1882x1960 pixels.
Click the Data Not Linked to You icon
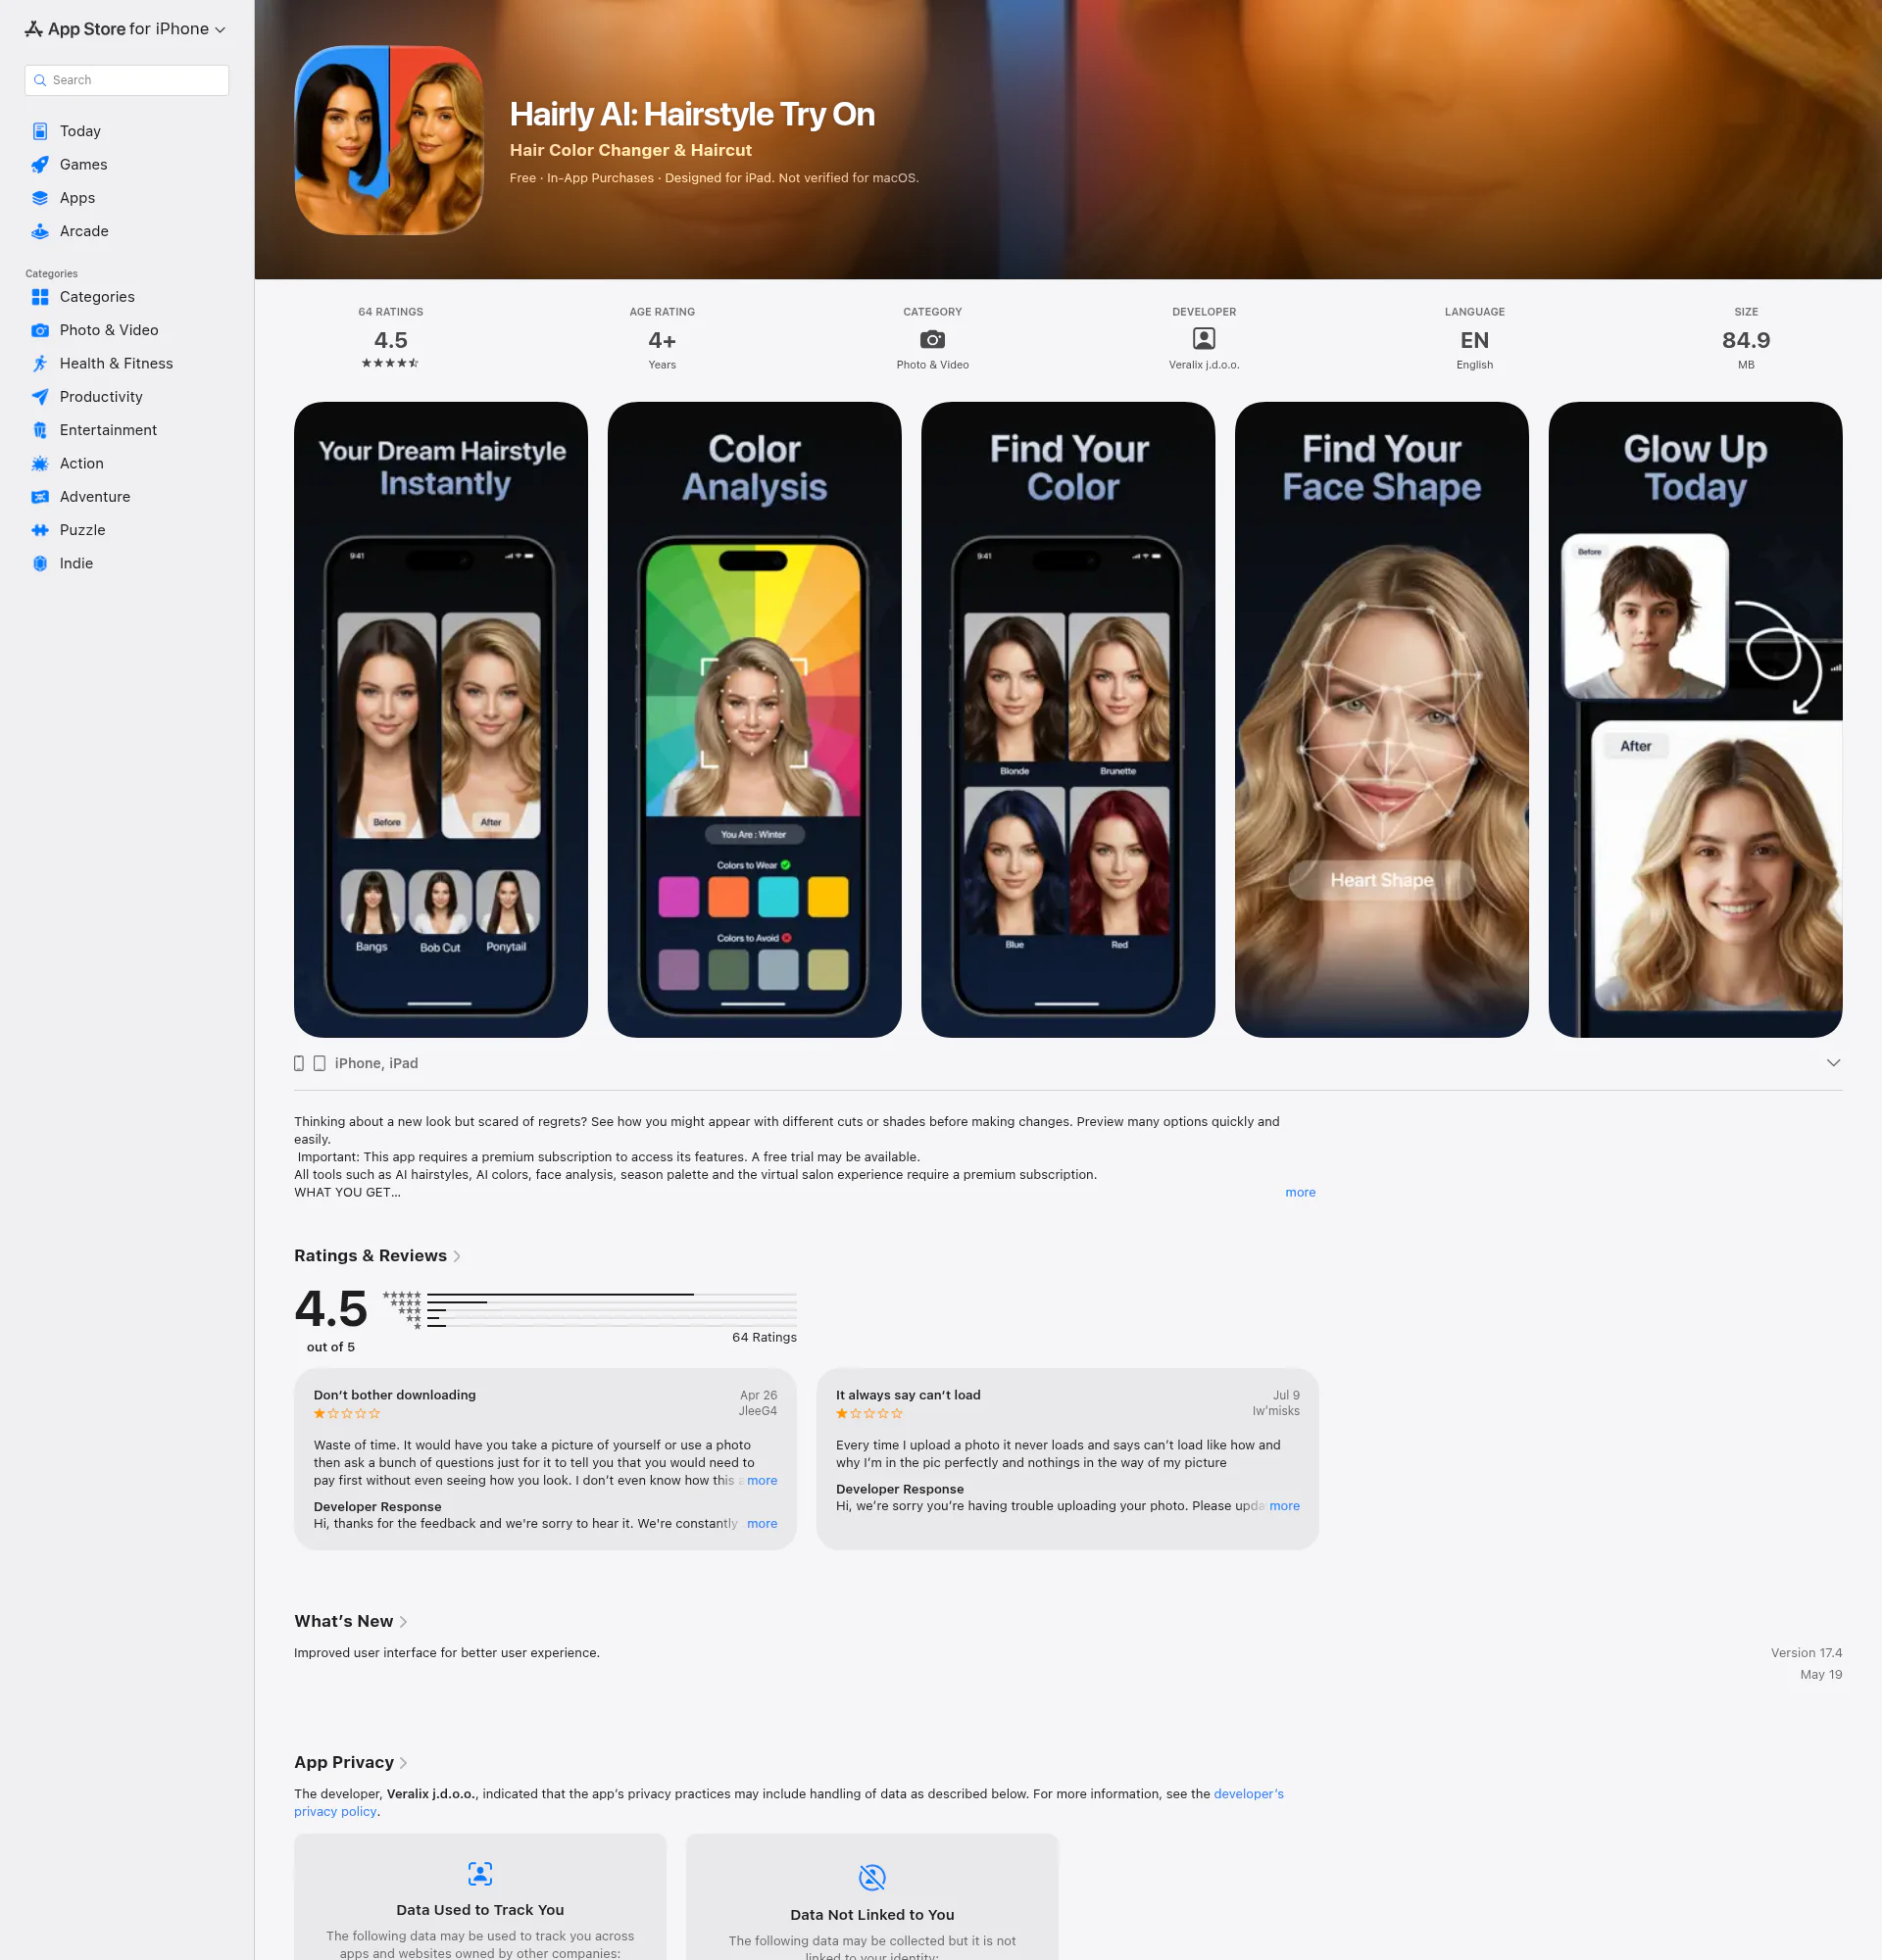pyautogui.click(x=872, y=1877)
